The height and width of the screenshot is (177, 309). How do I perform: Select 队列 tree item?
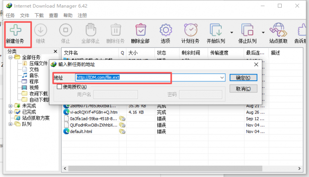[x=27, y=124]
